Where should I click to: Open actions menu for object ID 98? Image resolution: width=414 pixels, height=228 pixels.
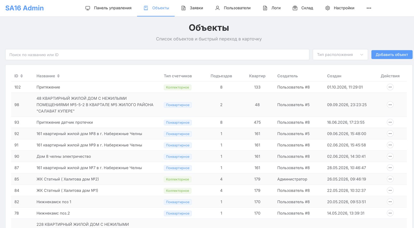390,105
